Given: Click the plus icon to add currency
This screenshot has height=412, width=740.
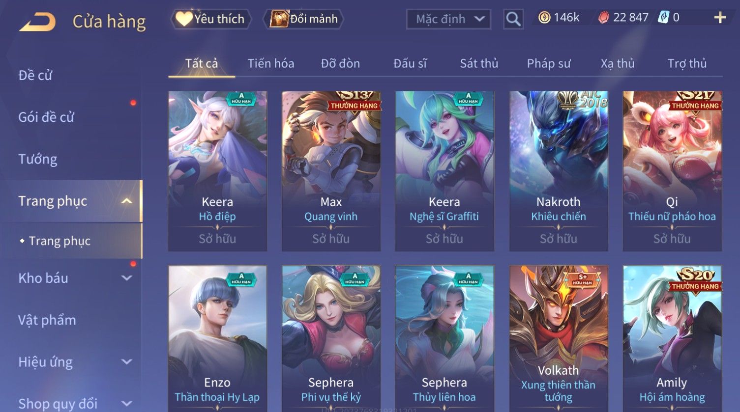Looking at the screenshot, I should 720,18.
